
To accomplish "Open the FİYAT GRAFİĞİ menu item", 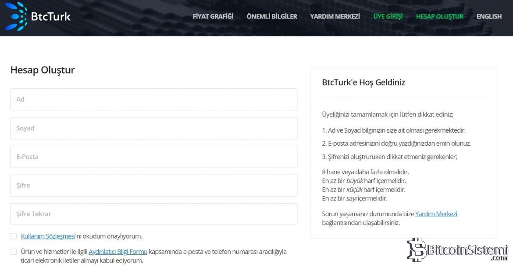I will point(213,17).
